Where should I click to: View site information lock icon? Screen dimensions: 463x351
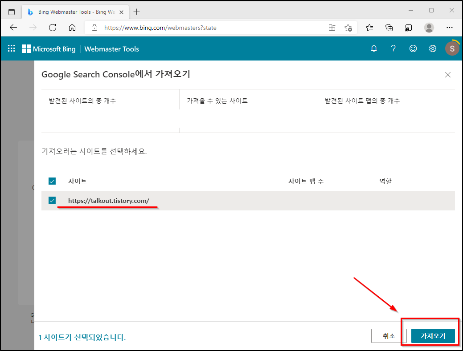click(x=94, y=28)
